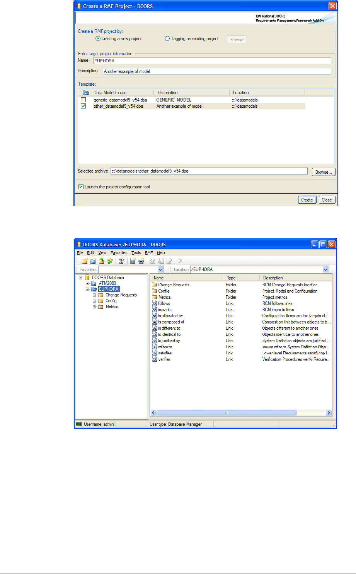Viewport: 356px width, 574px height.
Task: Open the Help menu
Action: point(161,253)
